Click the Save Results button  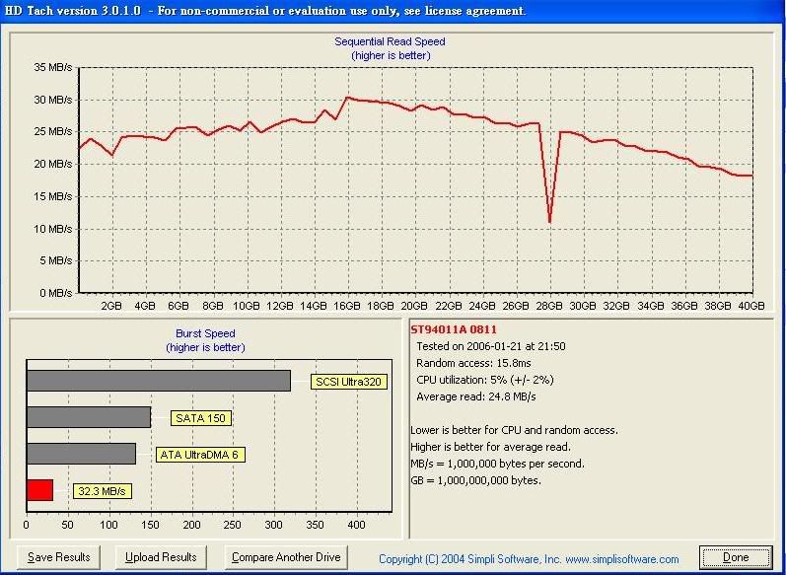tap(59, 557)
